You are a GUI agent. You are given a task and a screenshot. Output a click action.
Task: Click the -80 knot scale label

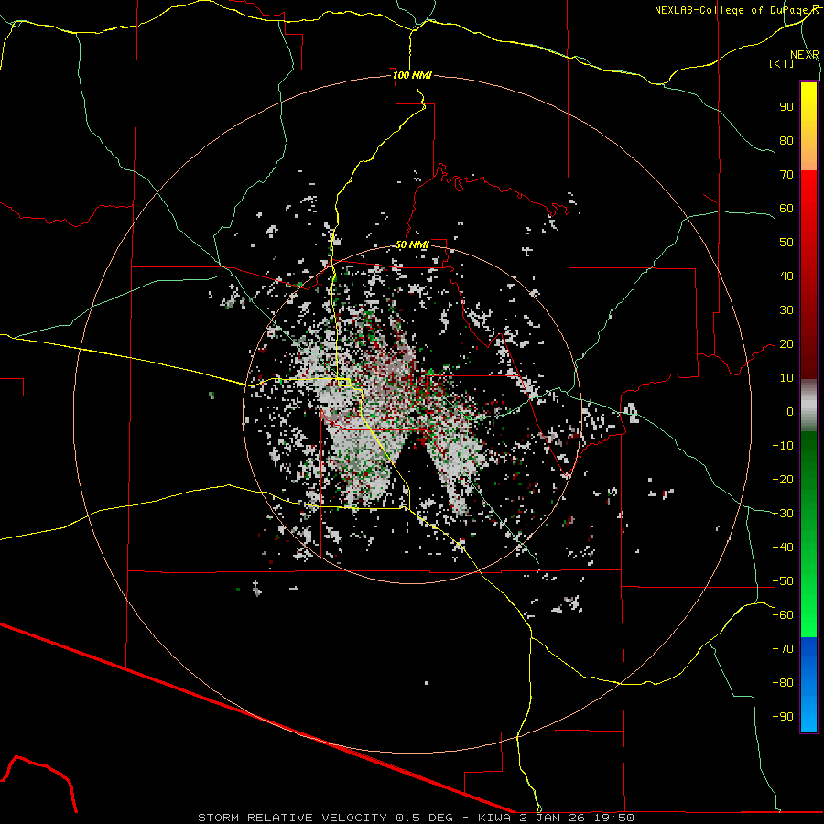pyautogui.click(x=783, y=683)
